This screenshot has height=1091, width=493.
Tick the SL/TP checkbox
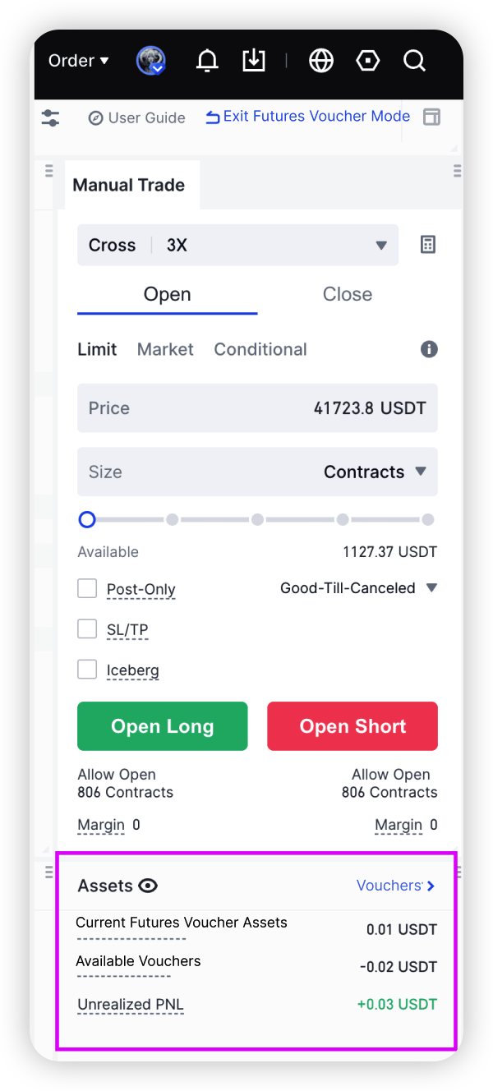[x=87, y=629]
